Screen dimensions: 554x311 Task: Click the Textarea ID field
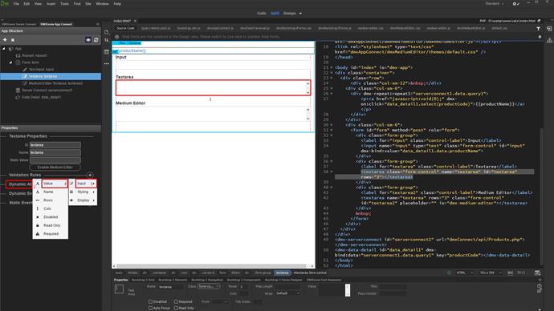(x=55, y=145)
